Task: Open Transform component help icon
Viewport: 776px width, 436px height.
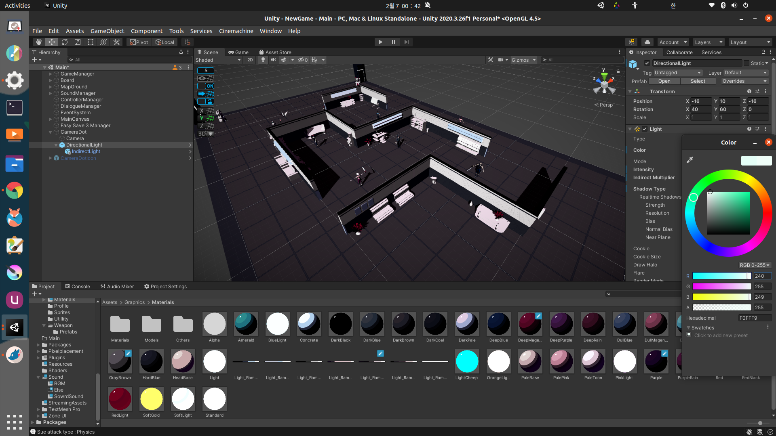Action: (x=749, y=92)
